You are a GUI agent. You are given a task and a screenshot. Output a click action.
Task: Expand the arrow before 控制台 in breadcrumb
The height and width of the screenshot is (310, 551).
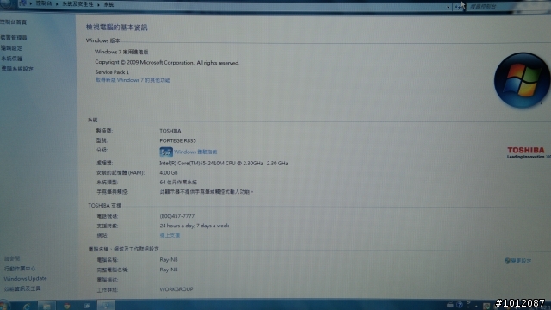(31, 3)
